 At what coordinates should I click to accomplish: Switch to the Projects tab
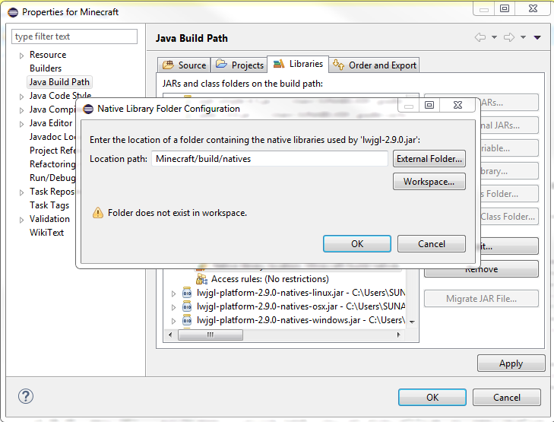pos(239,65)
